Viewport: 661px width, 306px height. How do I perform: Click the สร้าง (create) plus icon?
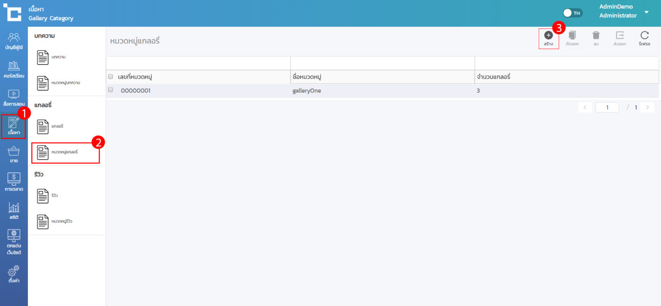tap(548, 35)
